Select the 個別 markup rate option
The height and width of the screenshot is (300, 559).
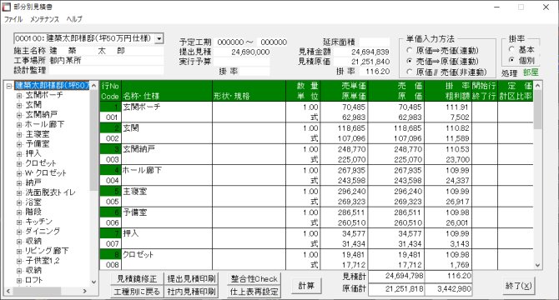(511, 60)
